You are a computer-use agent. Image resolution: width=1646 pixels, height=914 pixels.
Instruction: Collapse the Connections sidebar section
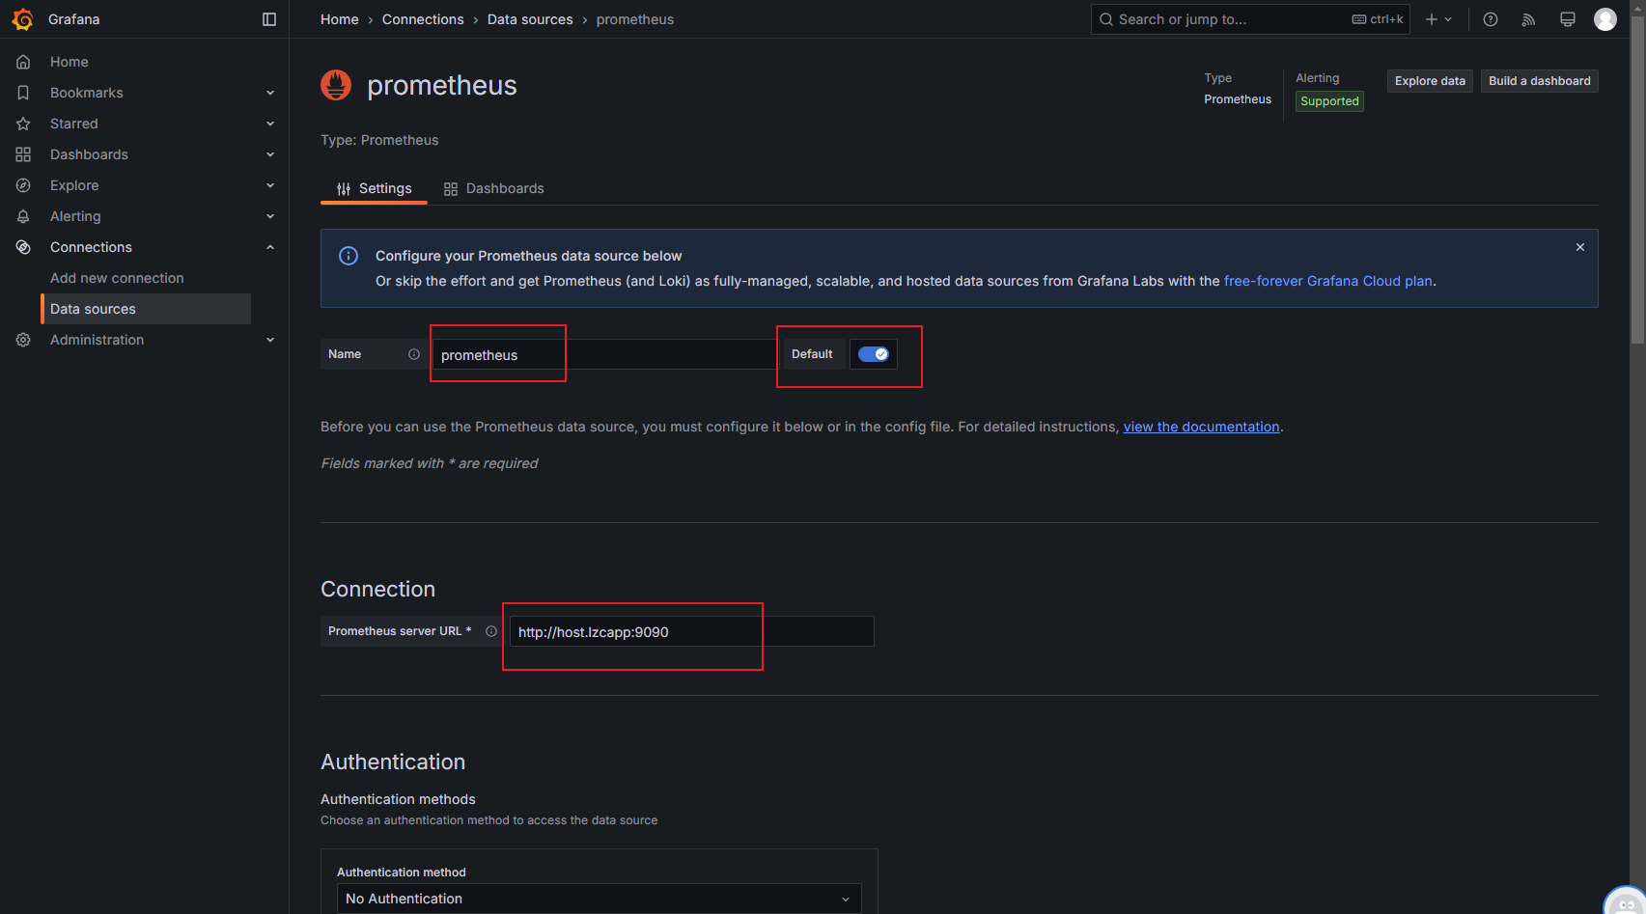click(x=270, y=247)
